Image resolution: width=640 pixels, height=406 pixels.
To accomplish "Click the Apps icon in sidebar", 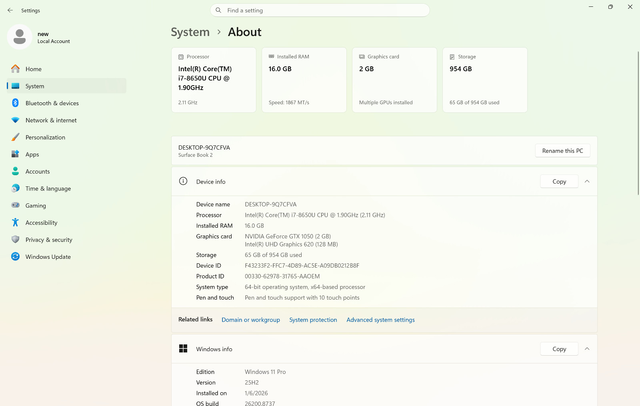I will [x=15, y=154].
